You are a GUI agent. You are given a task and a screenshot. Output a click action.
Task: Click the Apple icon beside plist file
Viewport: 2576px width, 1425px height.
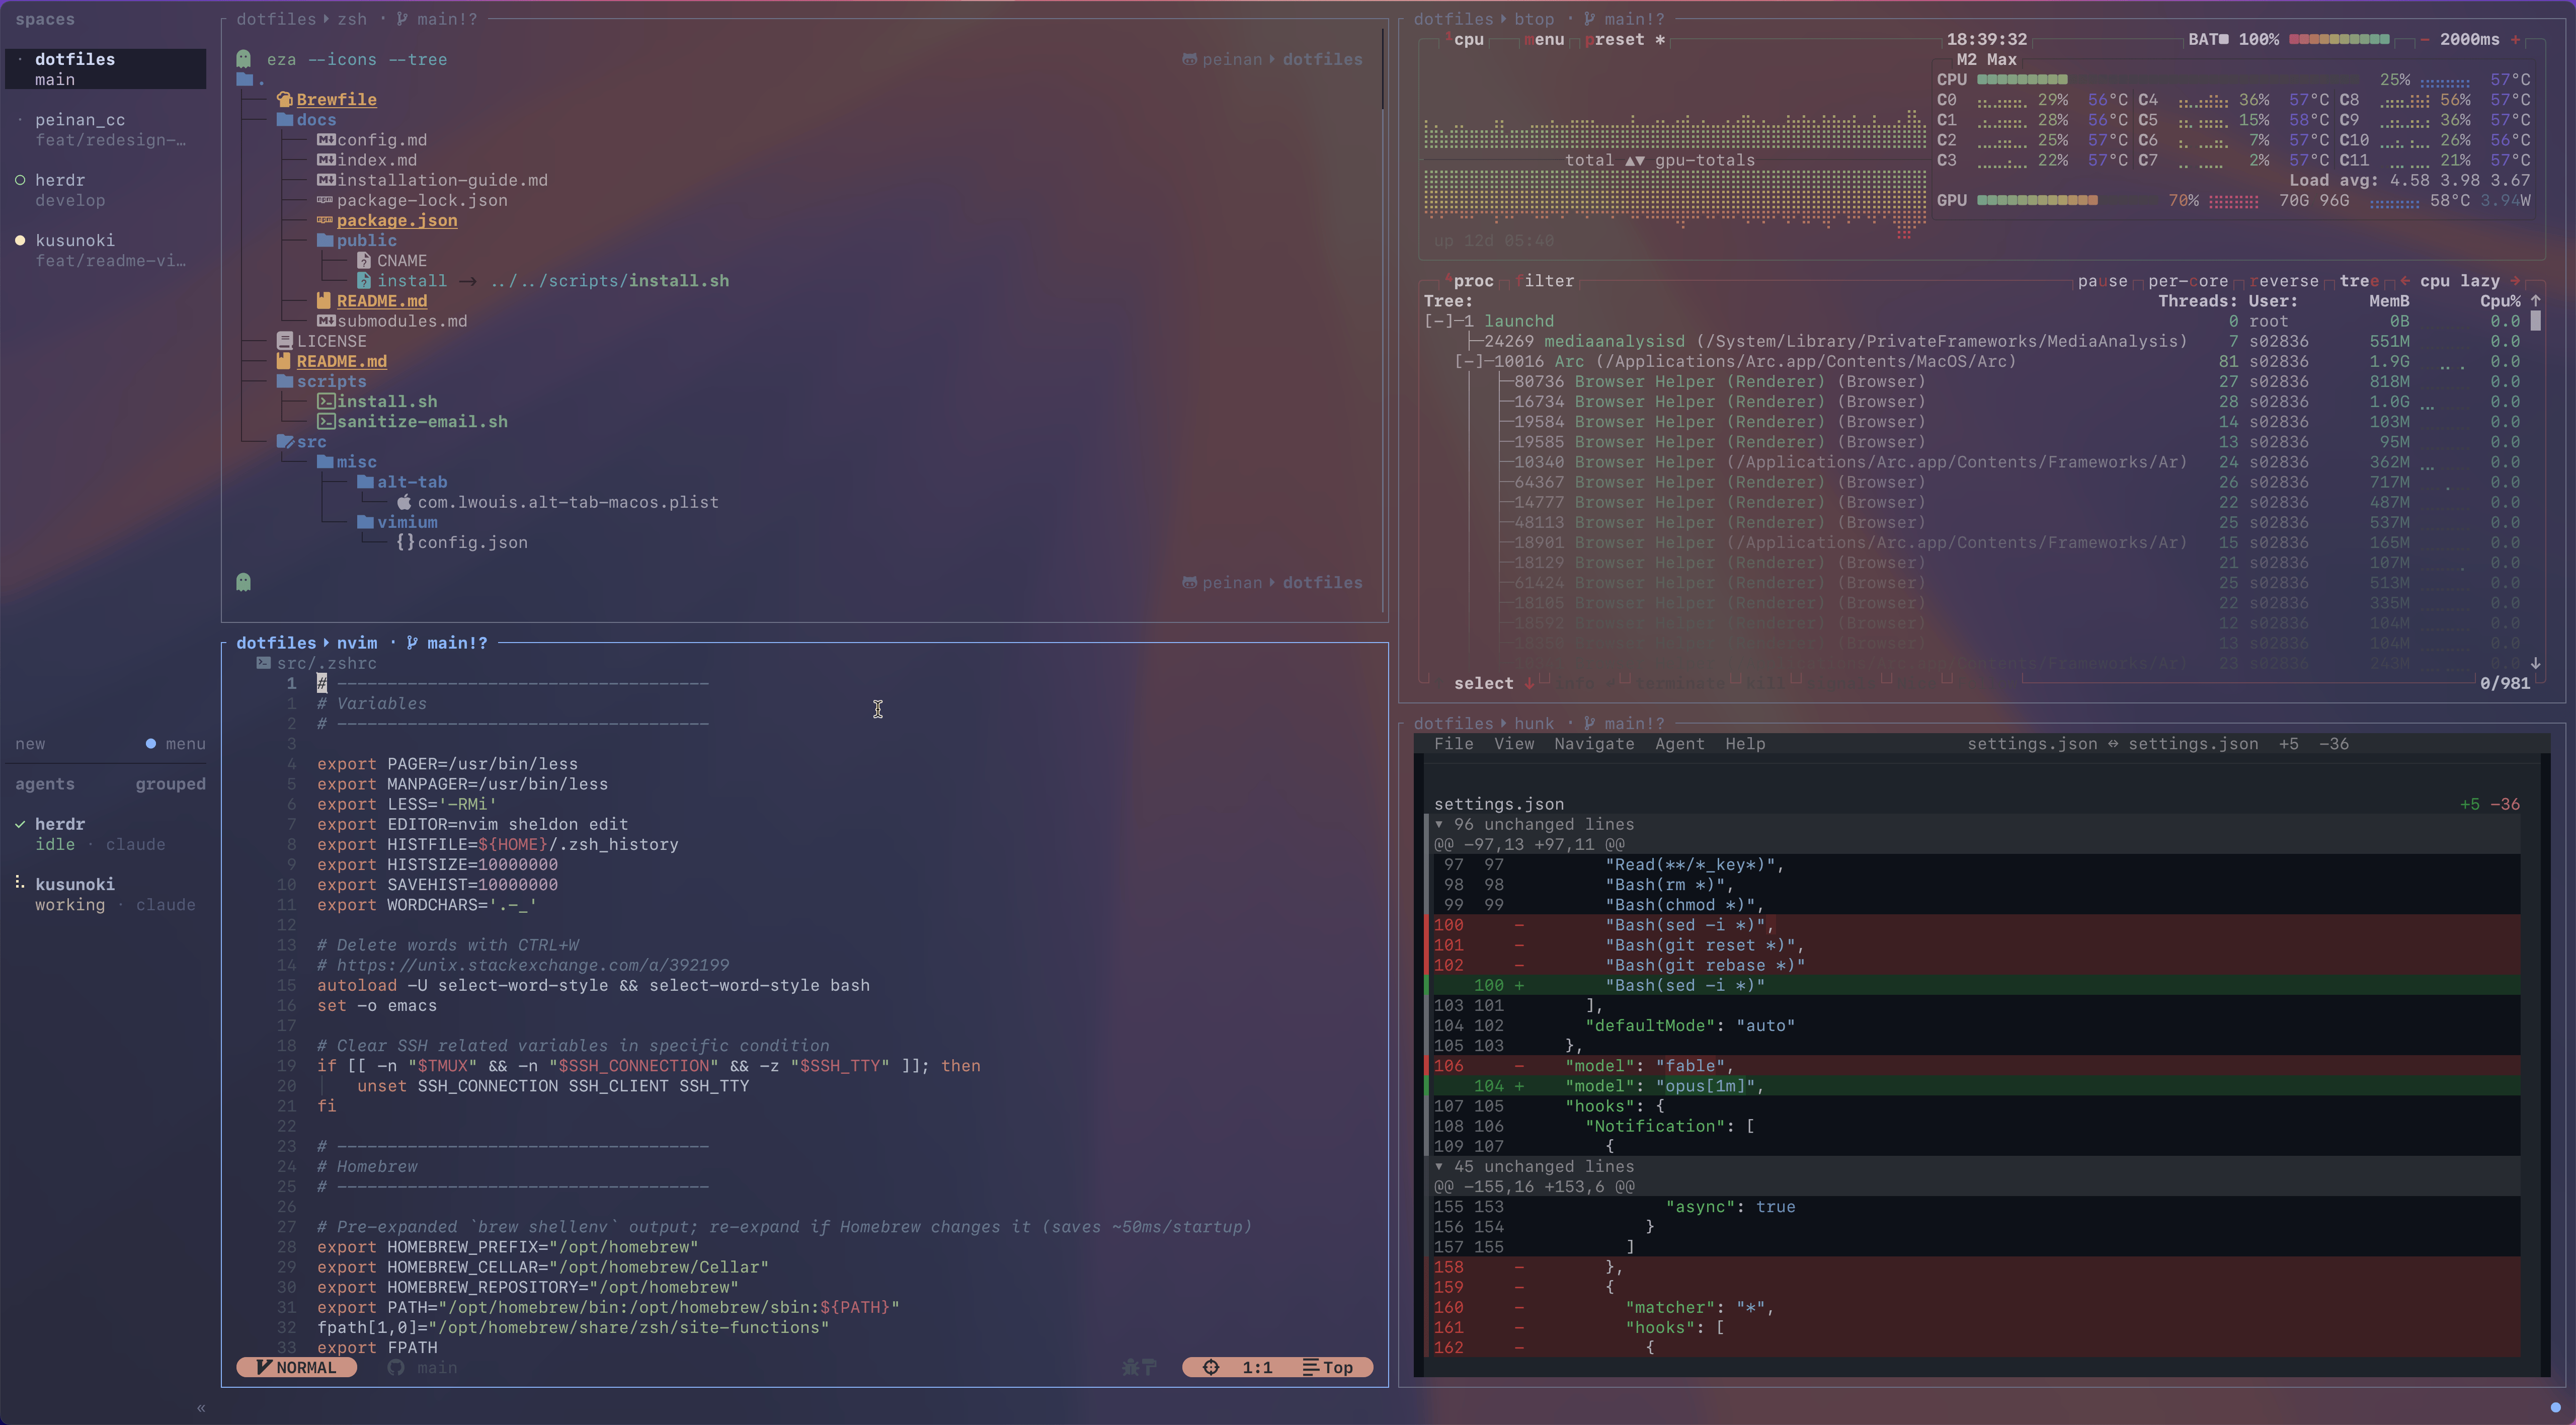(404, 502)
